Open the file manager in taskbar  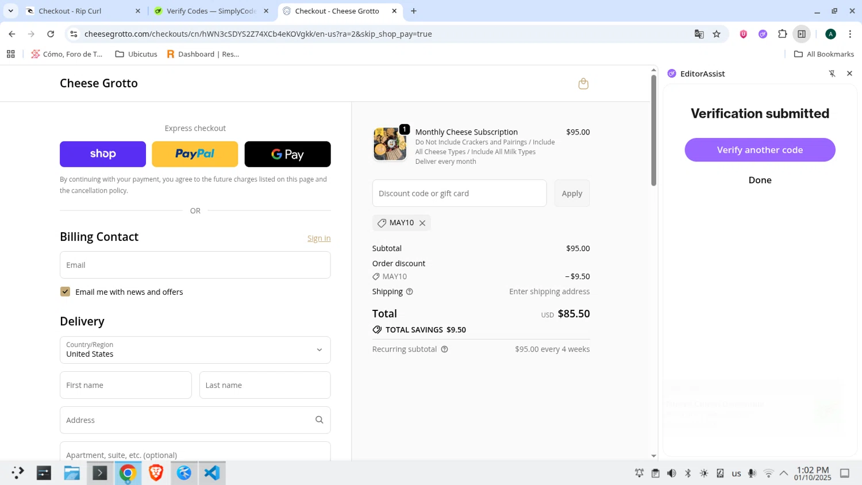[72, 473]
